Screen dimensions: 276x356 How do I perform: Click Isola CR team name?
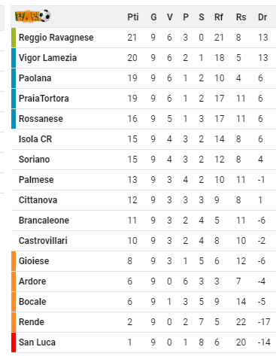coord(35,139)
